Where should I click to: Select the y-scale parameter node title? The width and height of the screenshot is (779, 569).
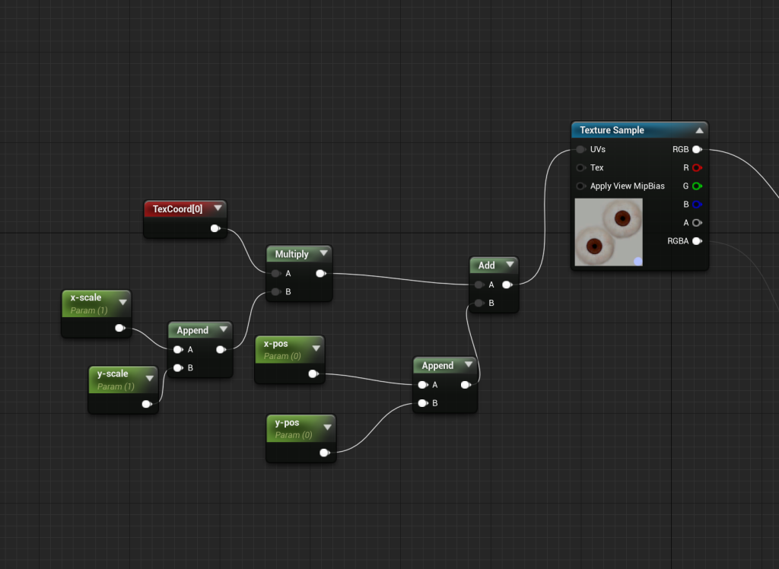[x=112, y=374]
